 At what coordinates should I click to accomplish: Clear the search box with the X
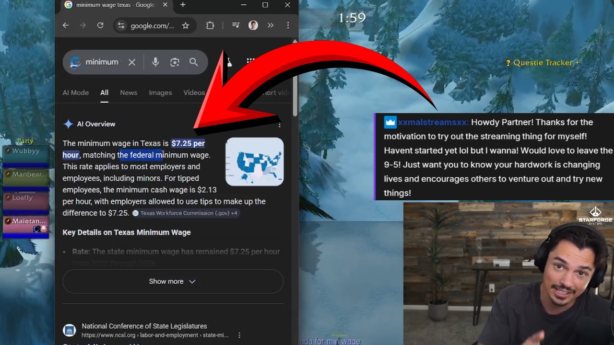coord(132,62)
